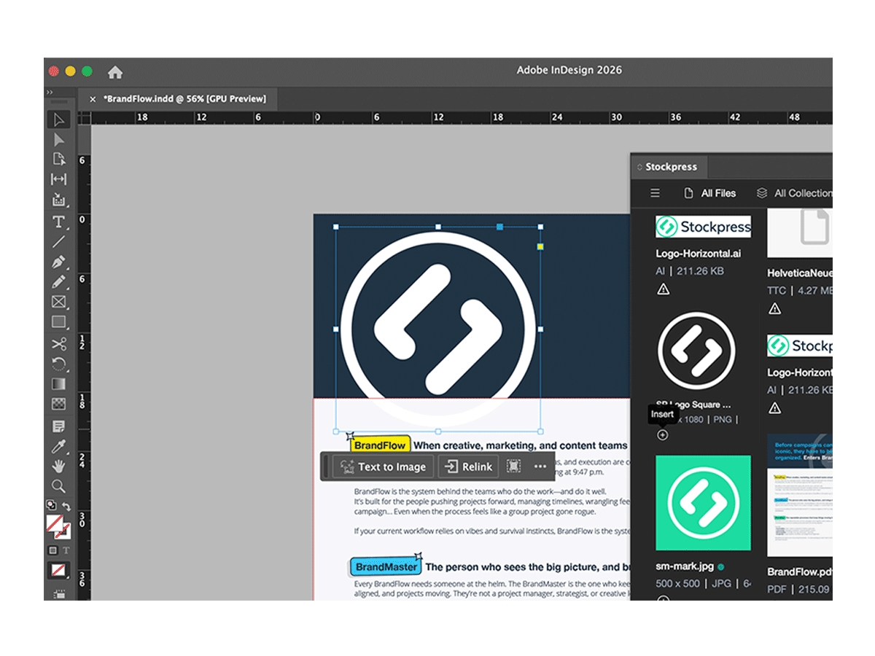875x656 pixels.
Task: Select the Rectangle Frame tool
Action: click(59, 302)
